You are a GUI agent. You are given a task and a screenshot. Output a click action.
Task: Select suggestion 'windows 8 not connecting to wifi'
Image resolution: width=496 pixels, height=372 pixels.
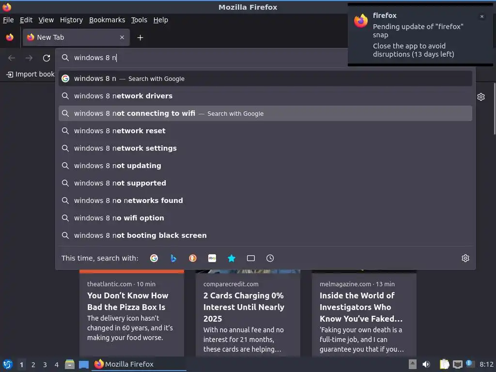point(265,113)
